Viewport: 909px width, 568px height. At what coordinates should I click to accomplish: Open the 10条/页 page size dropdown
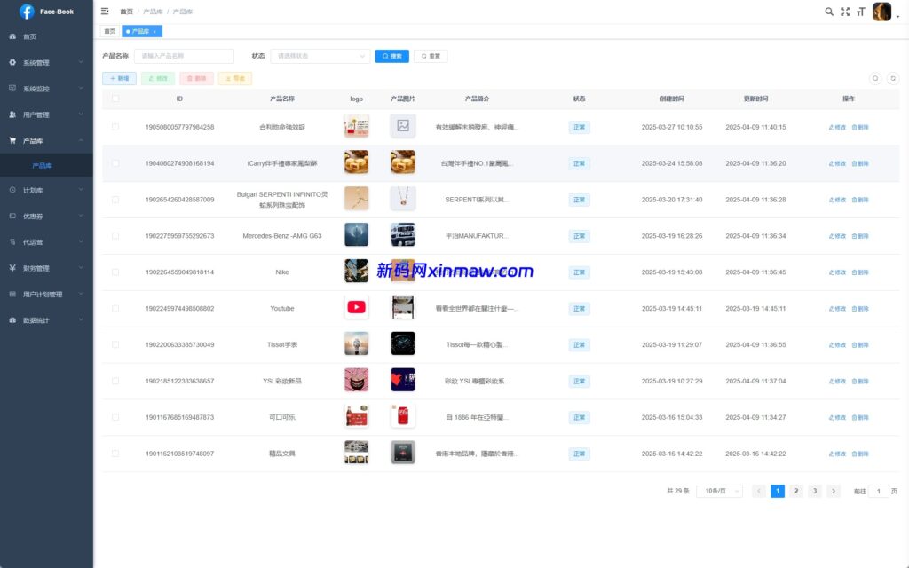(719, 491)
